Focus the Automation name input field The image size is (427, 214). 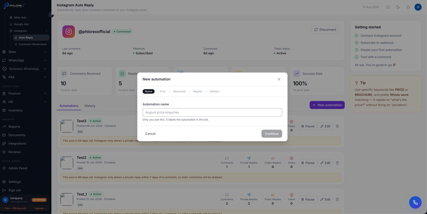pos(212,112)
